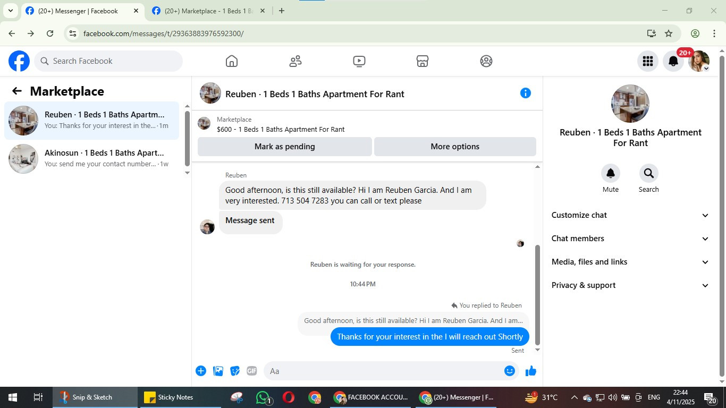The width and height of the screenshot is (726, 408).
Task: Go to Facebook Home feed icon
Action: (x=232, y=61)
